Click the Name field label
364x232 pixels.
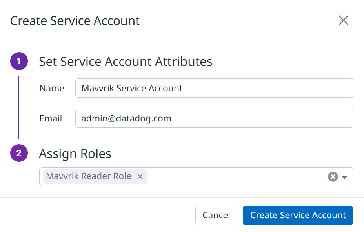(x=52, y=88)
